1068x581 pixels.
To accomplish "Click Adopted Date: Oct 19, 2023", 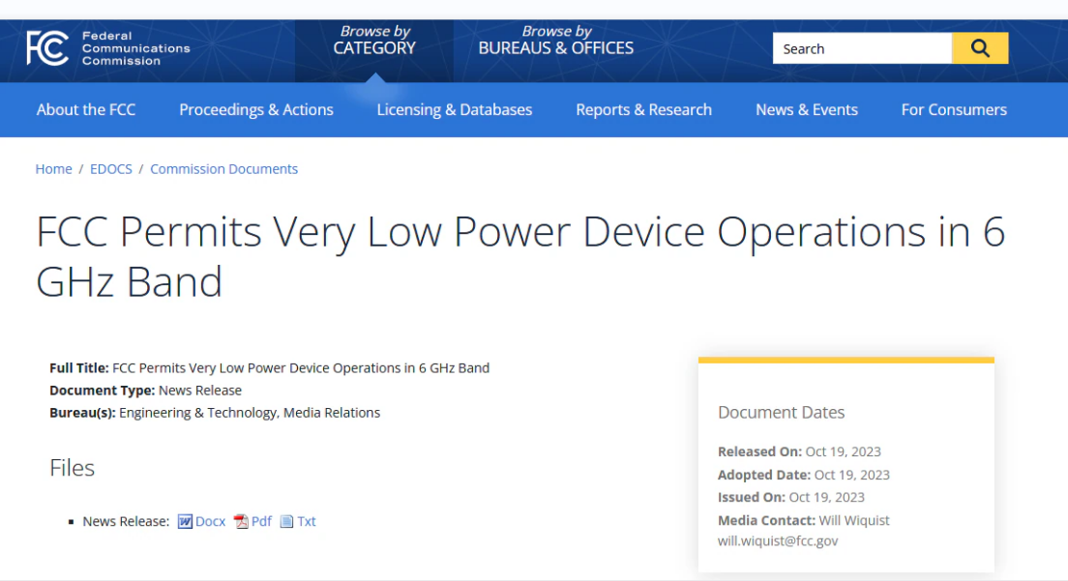I will point(804,475).
